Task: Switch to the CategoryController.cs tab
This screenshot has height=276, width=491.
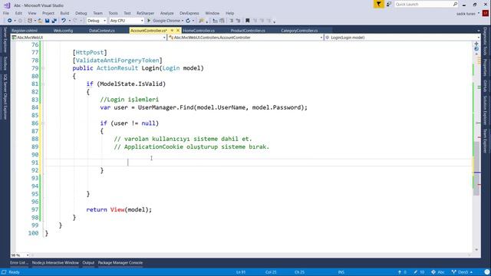Action: pos(299,31)
